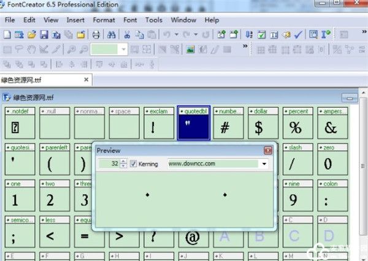Open the Font menu
Image resolution: width=368 pixels, height=261 pixels.
(x=130, y=20)
